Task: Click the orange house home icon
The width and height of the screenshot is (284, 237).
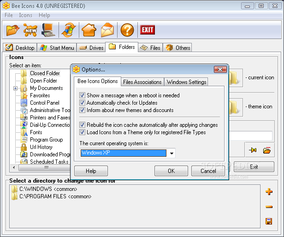Action: (x=89, y=30)
